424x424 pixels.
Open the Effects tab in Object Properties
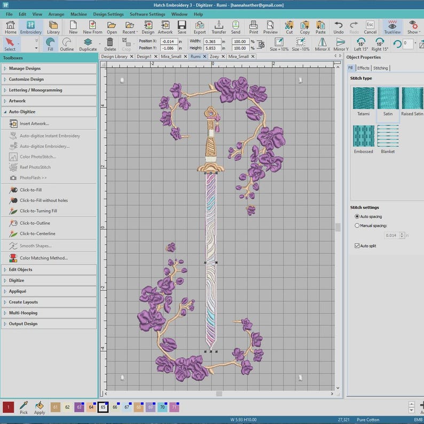[x=363, y=68]
